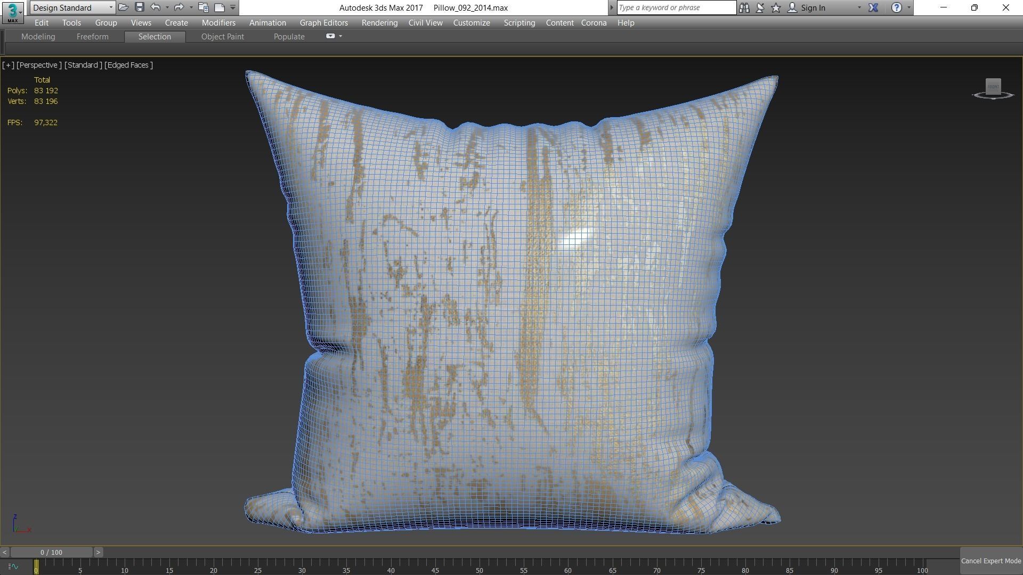Image resolution: width=1023 pixels, height=575 pixels.
Task: Click the Cancel Expert Mode button
Action: click(991, 561)
